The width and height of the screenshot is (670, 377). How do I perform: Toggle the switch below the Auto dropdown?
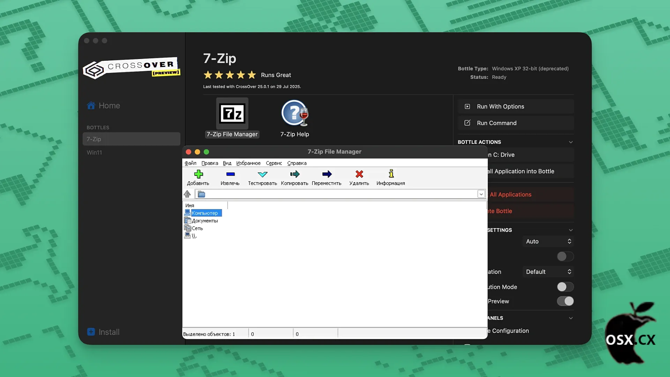click(565, 257)
